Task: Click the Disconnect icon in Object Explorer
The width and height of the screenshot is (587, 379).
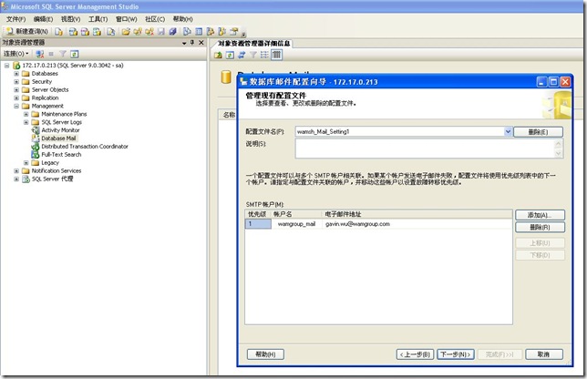Action: [x=40, y=54]
